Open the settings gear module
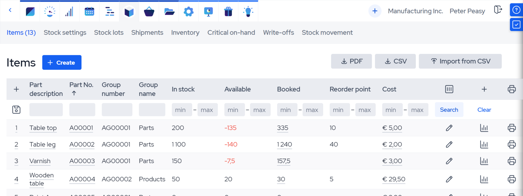Screen dimensions: 523x196 click(188, 11)
